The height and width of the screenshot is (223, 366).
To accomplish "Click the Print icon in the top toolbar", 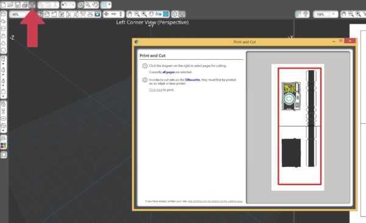I will click(25, 5).
